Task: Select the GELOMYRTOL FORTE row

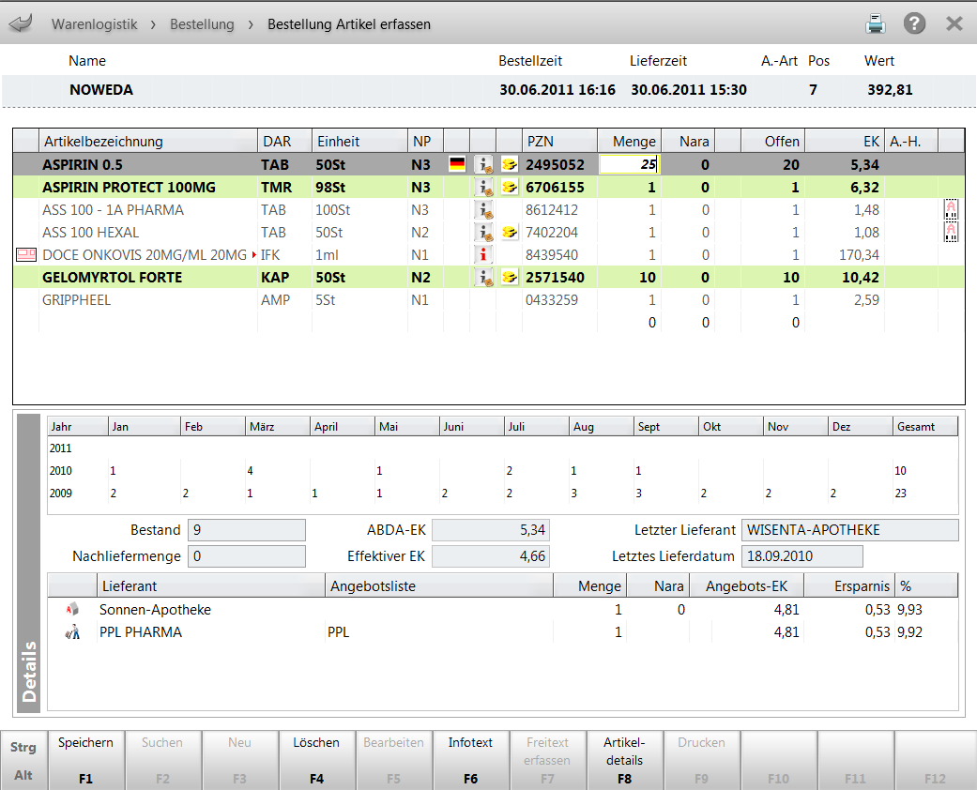Action: pyautogui.click(x=488, y=277)
